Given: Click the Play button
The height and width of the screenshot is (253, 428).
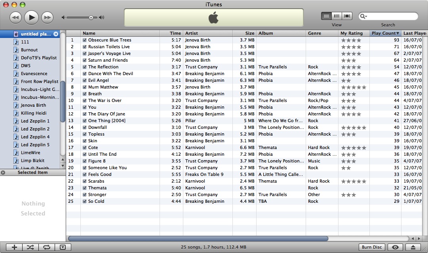Looking at the screenshot, I should tap(31, 17).
